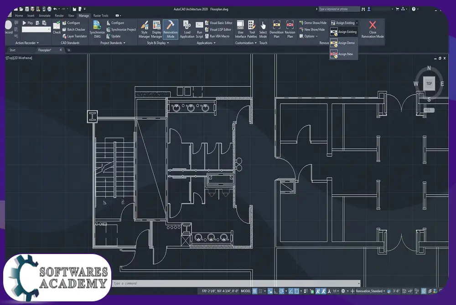The height and width of the screenshot is (305, 456).
Task: Open Tool Palettes
Action: point(252,29)
